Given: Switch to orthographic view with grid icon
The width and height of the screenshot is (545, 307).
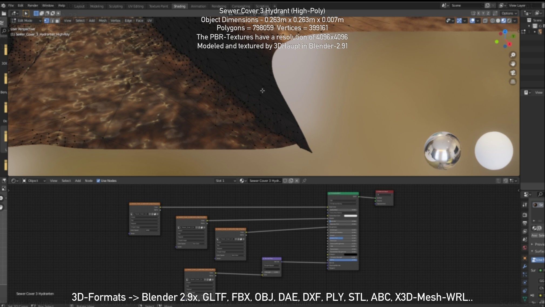Looking at the screenshot, I should point(513,82).
